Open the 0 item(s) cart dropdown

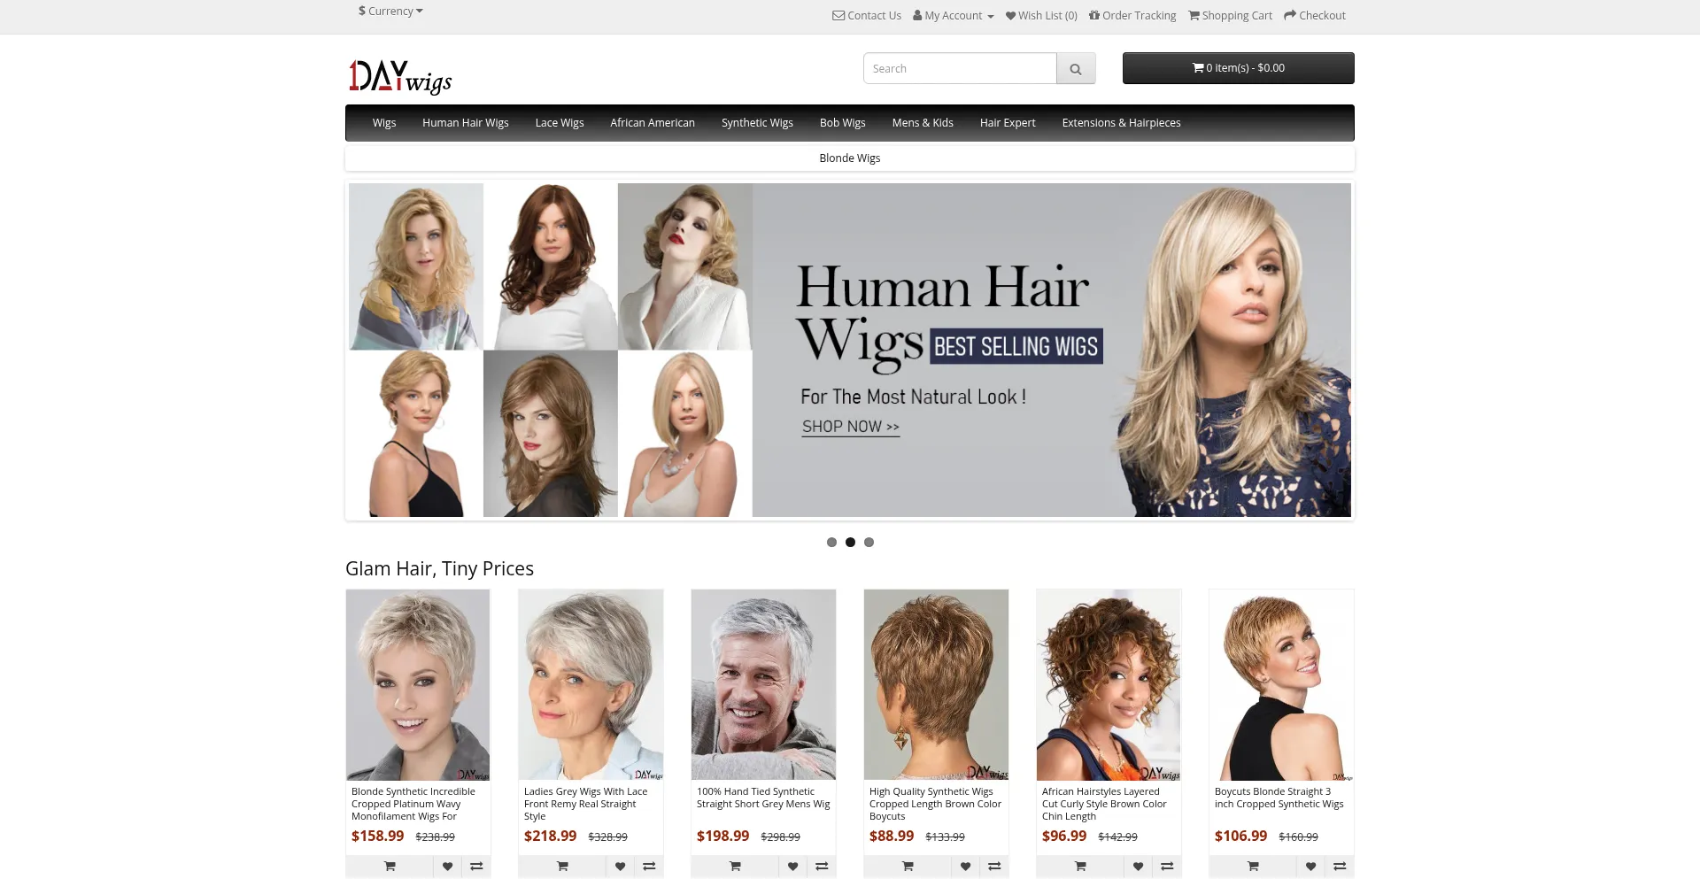point(1238,68)
